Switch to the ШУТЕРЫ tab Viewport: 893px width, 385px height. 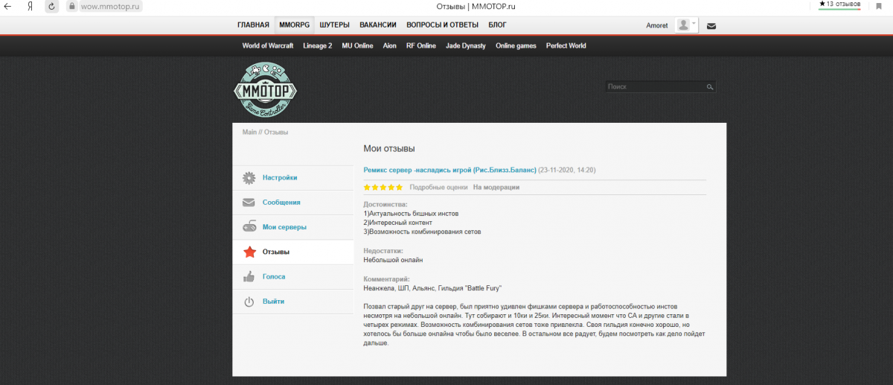click(335, 25)
